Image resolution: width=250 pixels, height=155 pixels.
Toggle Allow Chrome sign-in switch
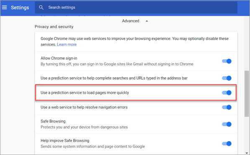227,61
